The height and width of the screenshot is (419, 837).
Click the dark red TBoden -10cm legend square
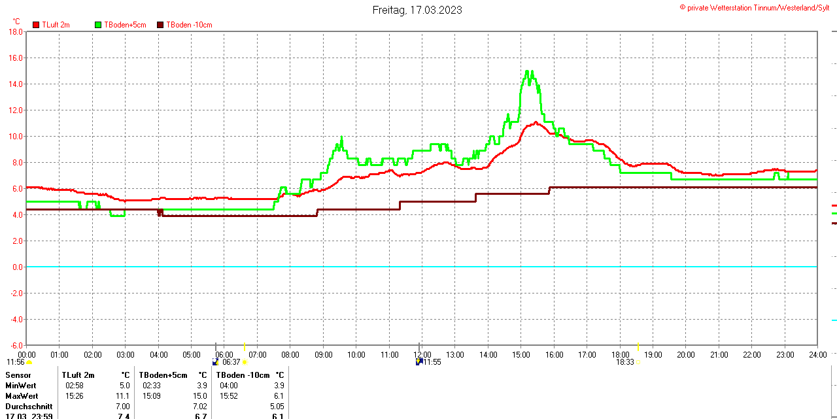pos(160,25)
